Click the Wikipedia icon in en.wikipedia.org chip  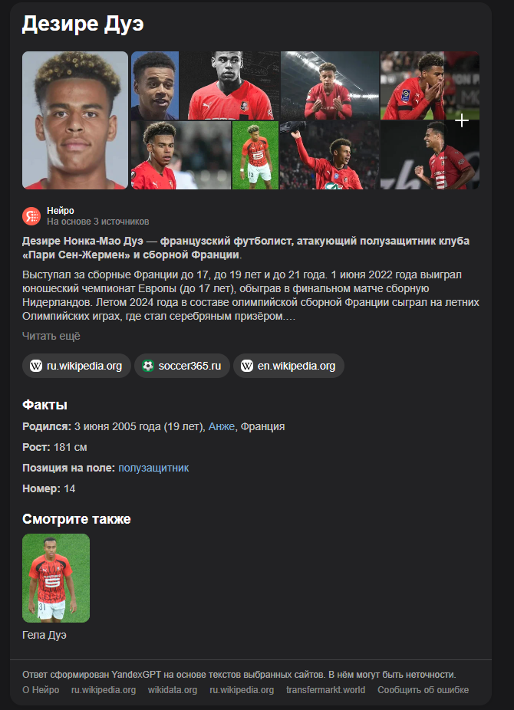[247, 366]
